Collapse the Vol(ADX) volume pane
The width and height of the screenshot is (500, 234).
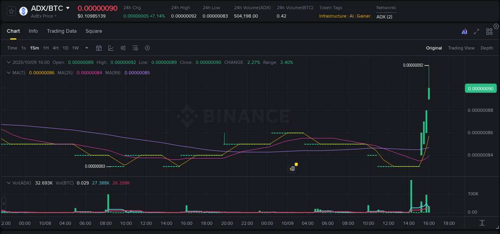tap(8, 182)
